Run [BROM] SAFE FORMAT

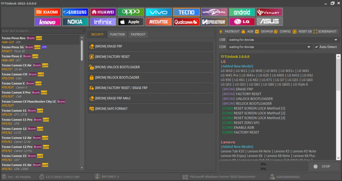[150, 109]
